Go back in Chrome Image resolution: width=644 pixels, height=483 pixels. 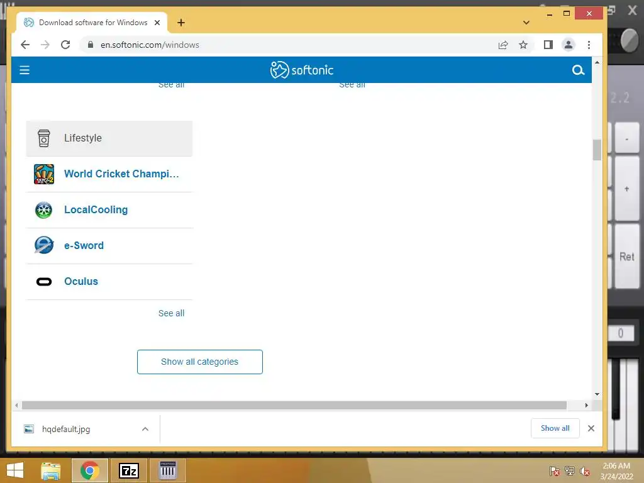pyautogui.click(x=25, y=45)
